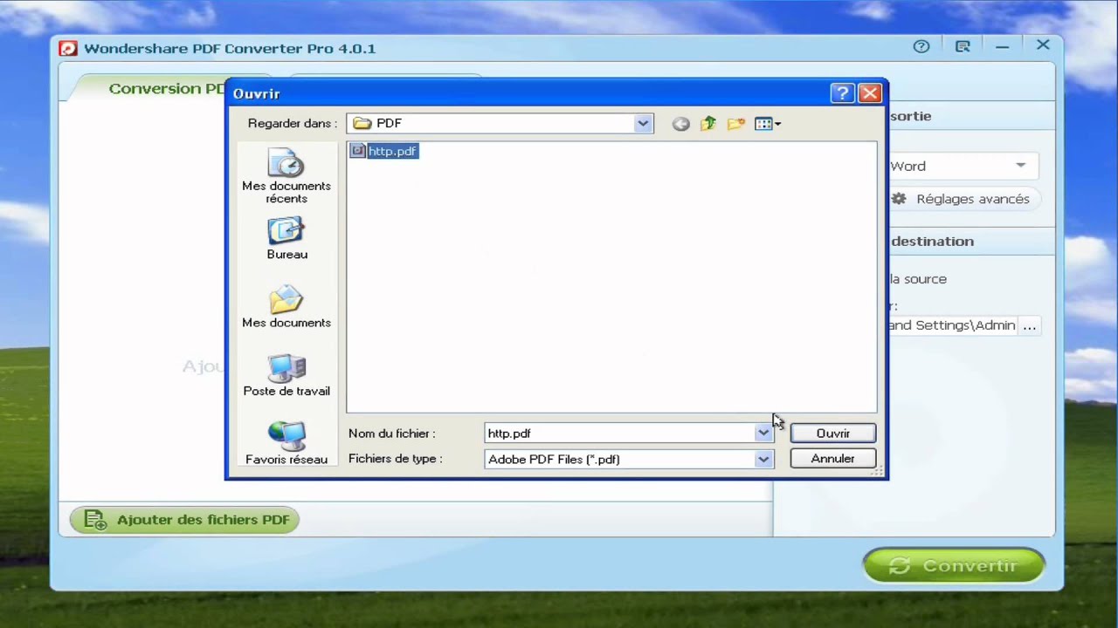1118x628 pixels.
Task: Expand the Nom du fichier dropdown
Action: tap(763, 433)
